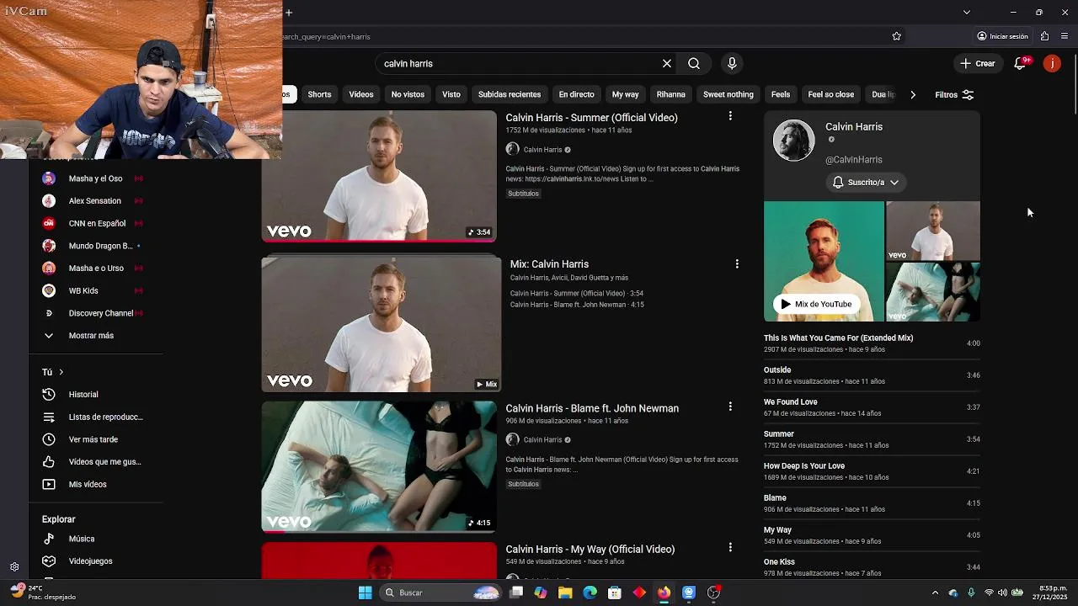
Task: Open the channel avatar under the Summer video
Action: click(512, 149)
